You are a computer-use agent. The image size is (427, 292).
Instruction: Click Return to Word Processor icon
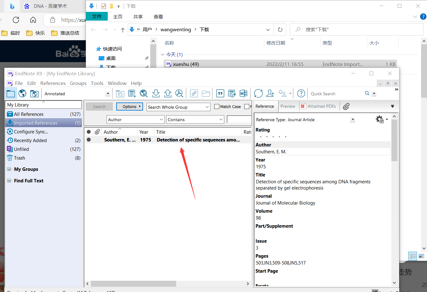click(x=243, y=93)
